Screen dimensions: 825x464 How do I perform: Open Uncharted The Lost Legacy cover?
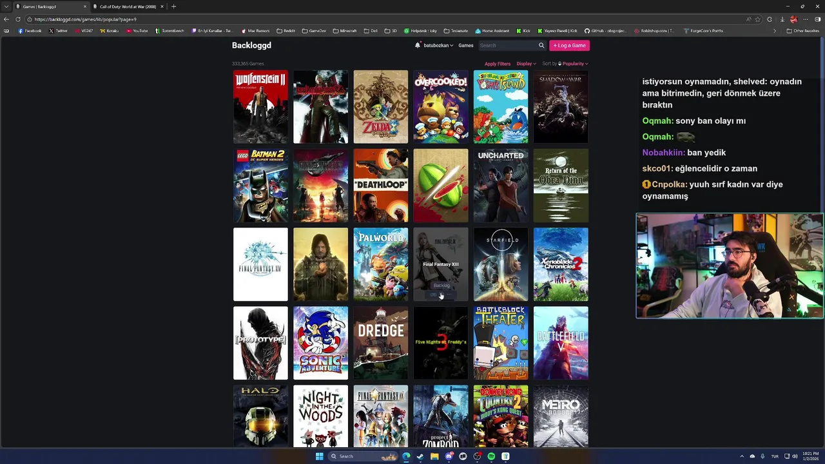501,186
